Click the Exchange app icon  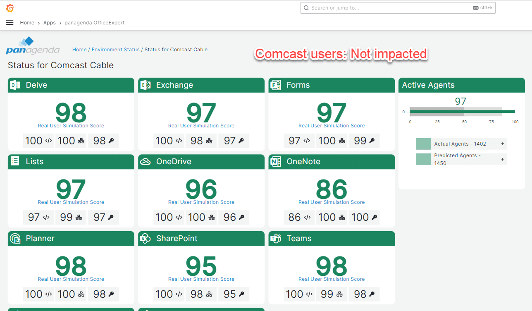pos(146,85)
